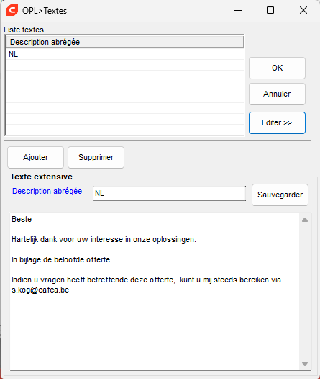Click the blue Description abrégée label
Image resolution: width=320 pixels, height=379 pixels.
47,191
